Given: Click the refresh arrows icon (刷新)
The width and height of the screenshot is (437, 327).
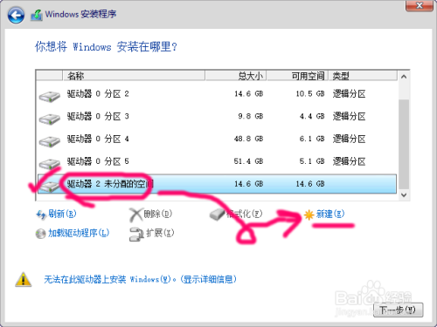Looking at the screenshot, I should click(x=41, y=215).
